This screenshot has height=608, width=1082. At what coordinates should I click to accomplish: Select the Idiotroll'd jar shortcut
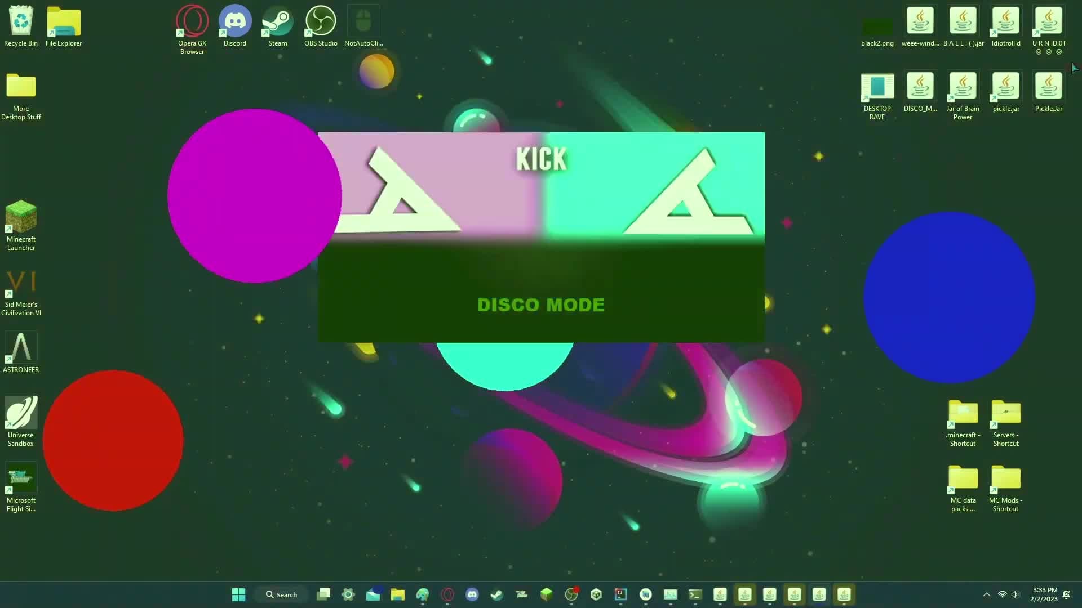(x=1006, y=26)
